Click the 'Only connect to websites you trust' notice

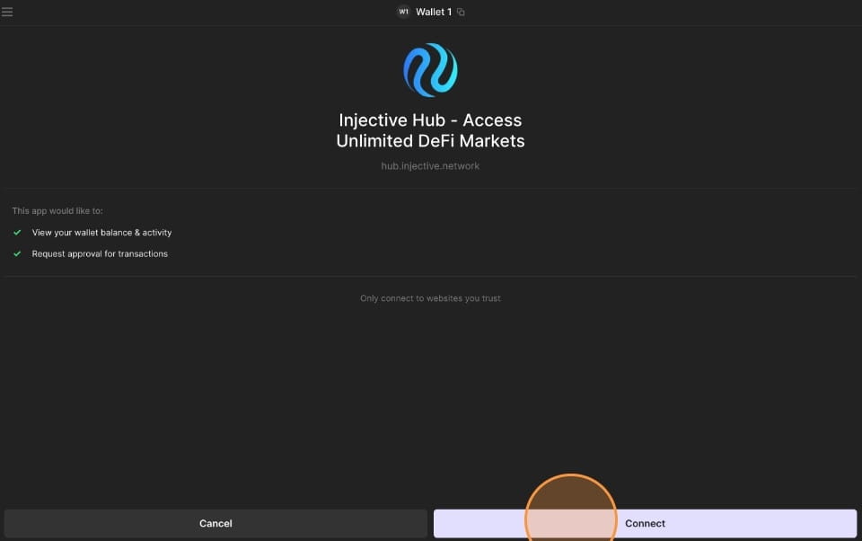tap(430, 298)
